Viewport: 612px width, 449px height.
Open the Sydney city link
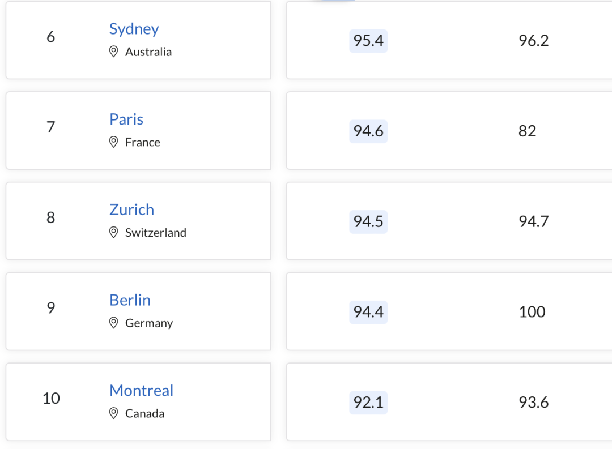coord(134,29)
